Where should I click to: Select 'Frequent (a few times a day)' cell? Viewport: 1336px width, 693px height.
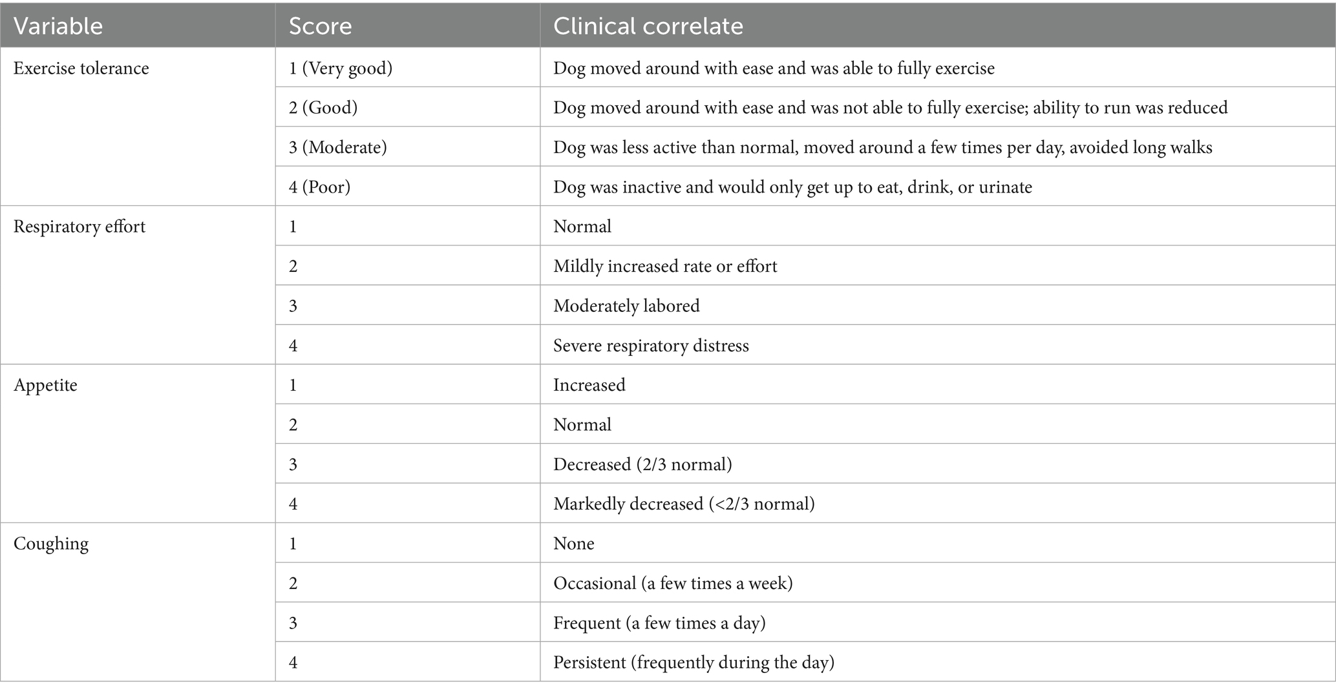click(659, 623)
